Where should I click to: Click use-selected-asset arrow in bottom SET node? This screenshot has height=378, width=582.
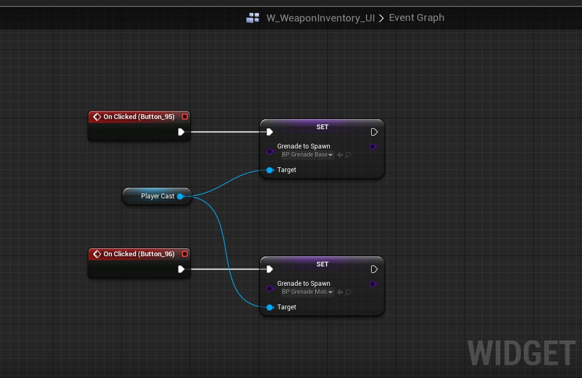click(340, 292)
